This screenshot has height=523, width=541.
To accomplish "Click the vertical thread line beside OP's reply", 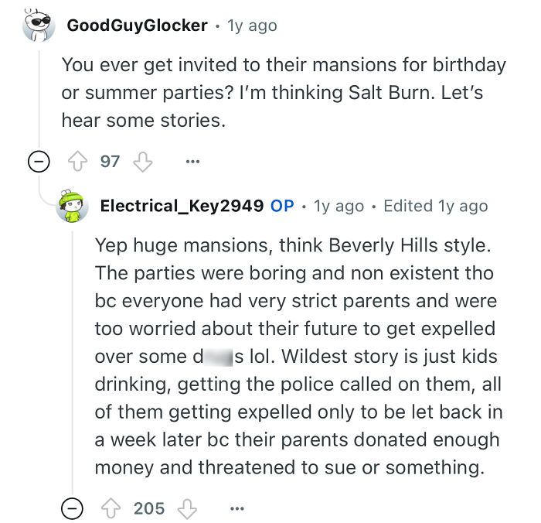I will point(73,356).
